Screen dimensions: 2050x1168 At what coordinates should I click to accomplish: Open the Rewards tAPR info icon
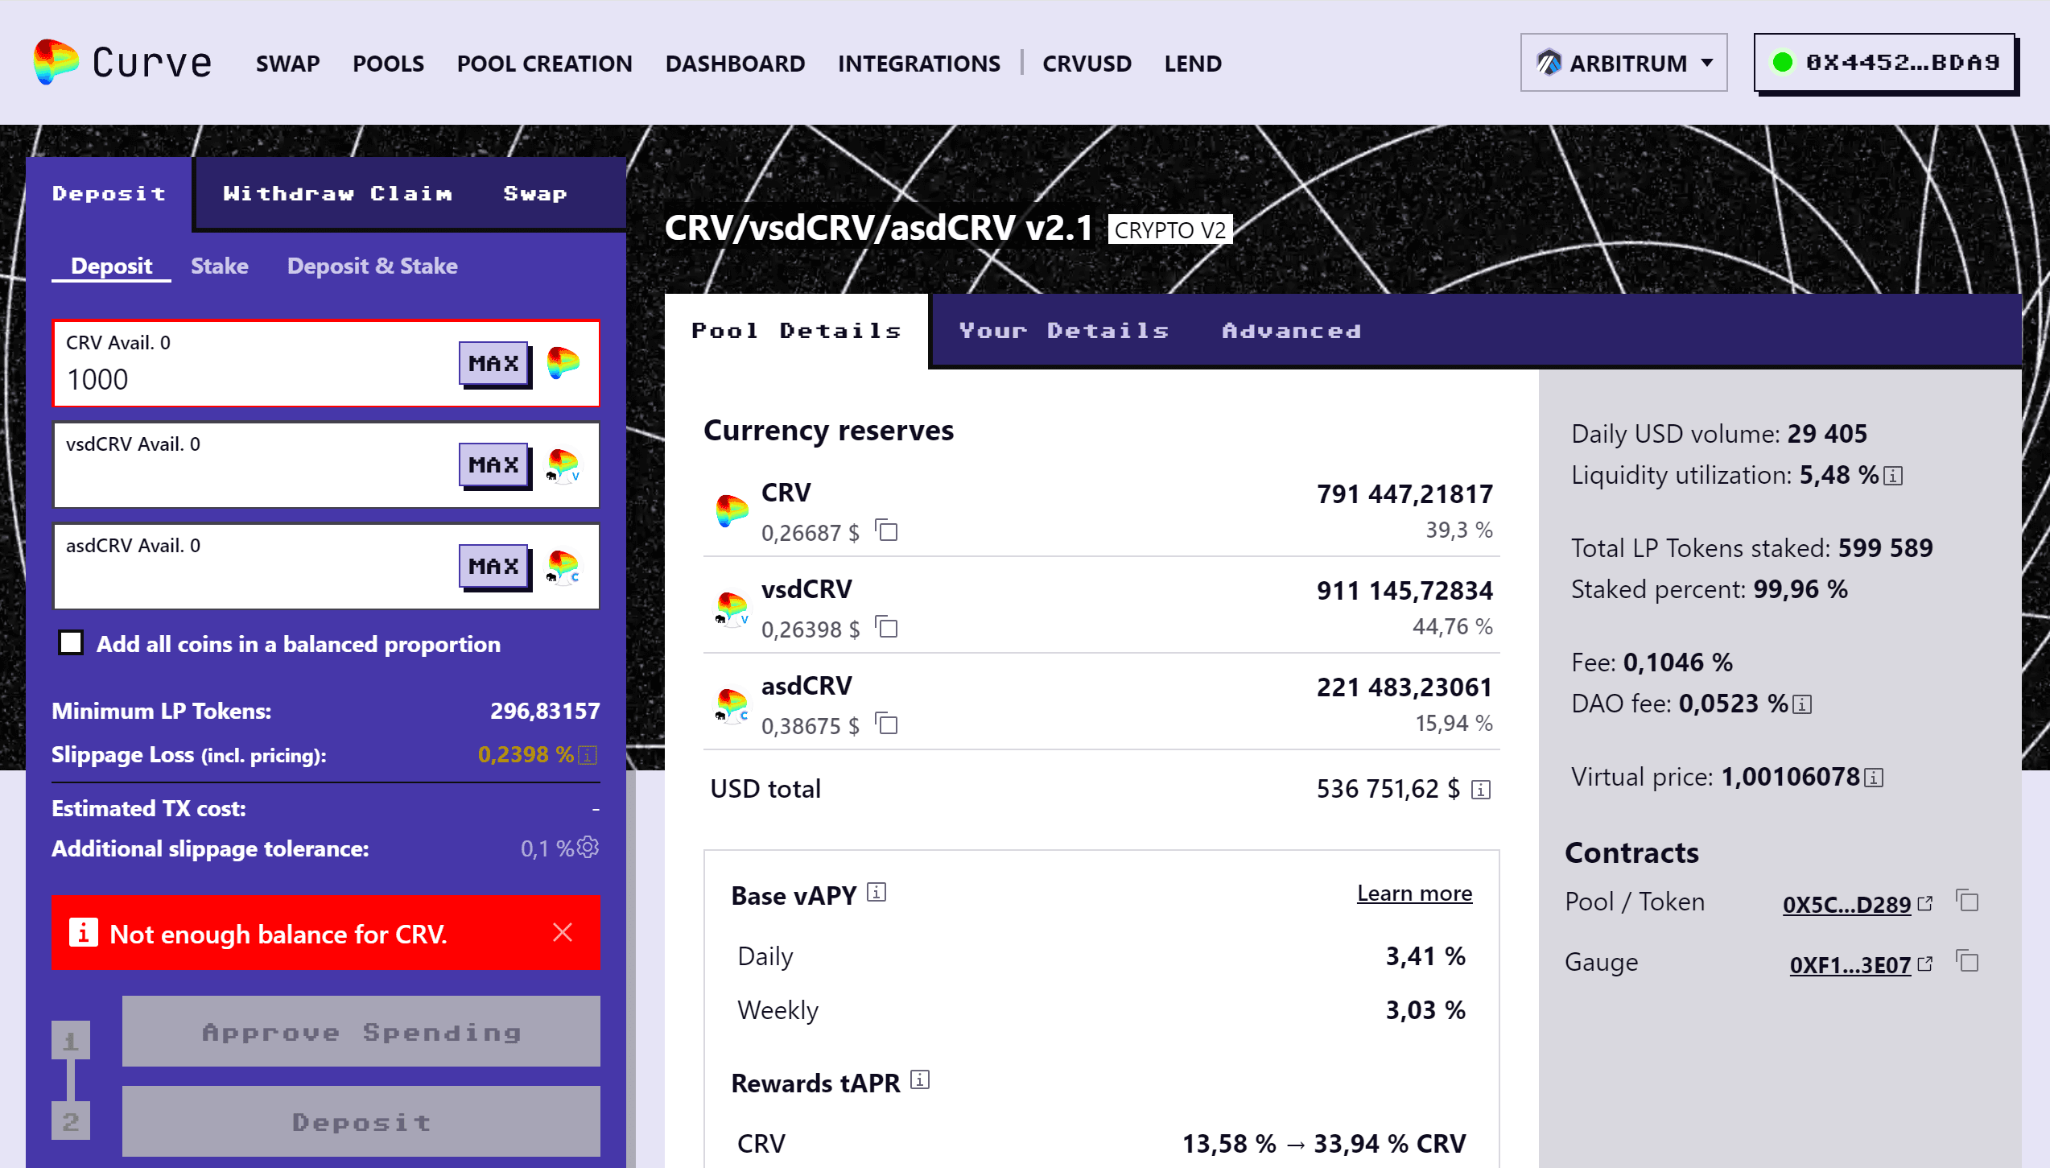point(920,1079)
